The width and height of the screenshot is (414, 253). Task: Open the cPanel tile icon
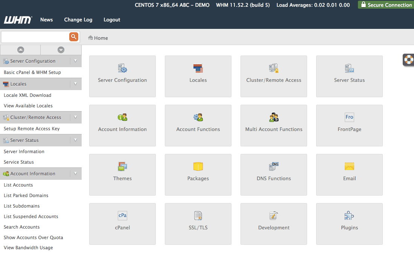(123, 215)
